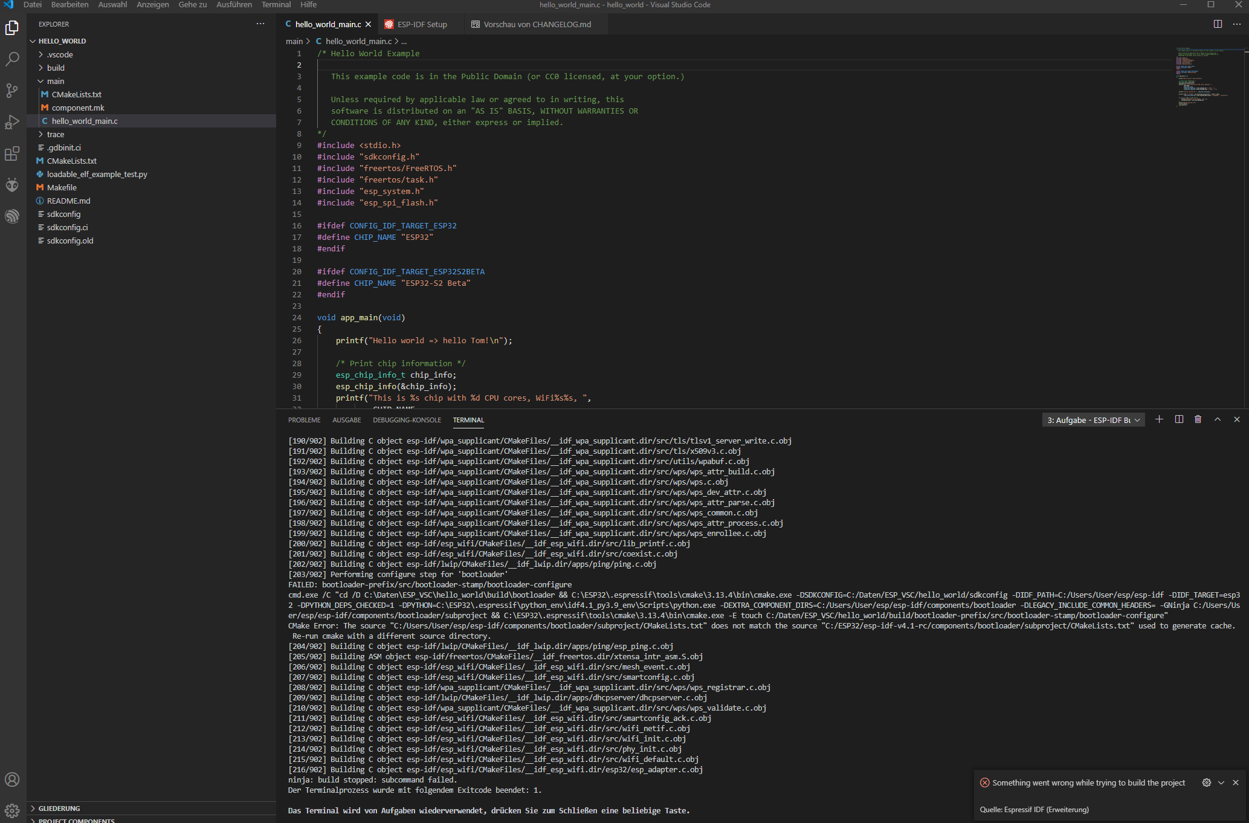This screenshot has width=1249, height=823.
Task: Collapse the build error notification
Action: tap(1221, 783)
